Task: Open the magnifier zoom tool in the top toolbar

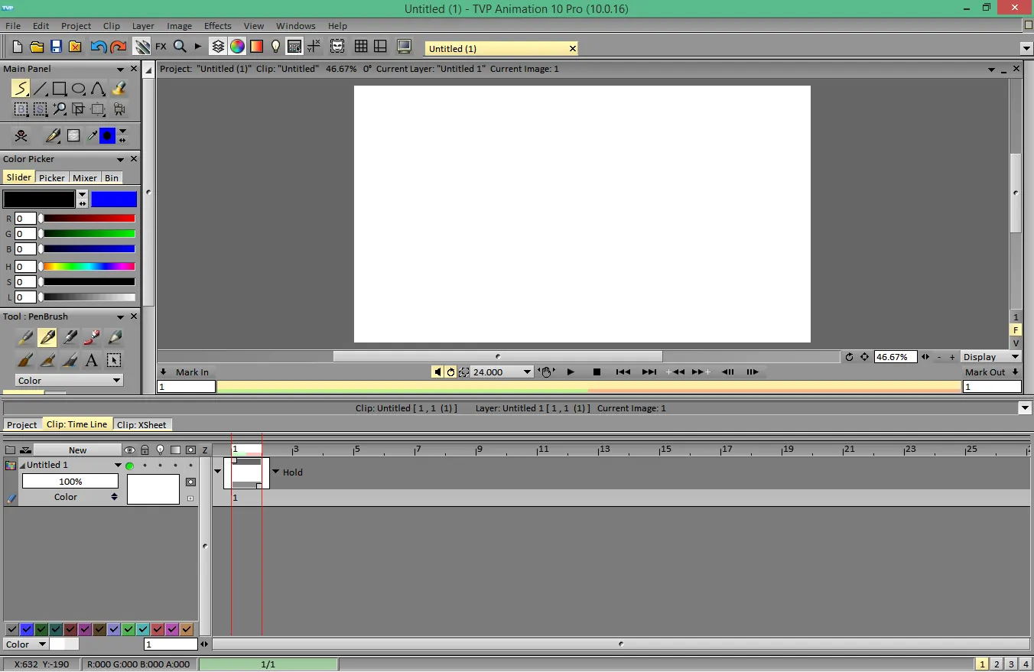Action: click(x=180, y=47)
